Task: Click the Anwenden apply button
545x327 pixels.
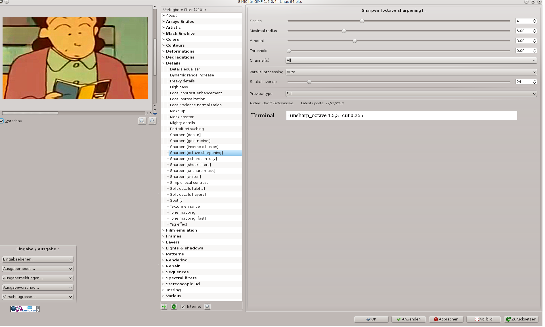Action: tap(409, 319)
